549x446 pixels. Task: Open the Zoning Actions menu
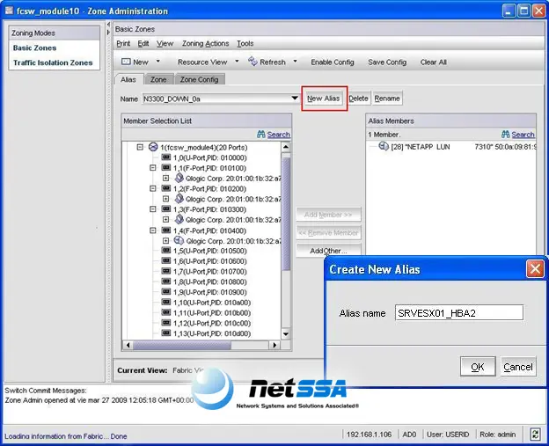(205, 43)
